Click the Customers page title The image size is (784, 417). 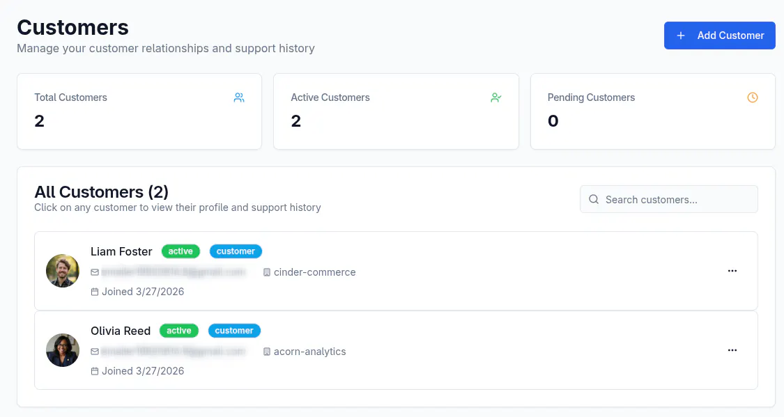click(73, 27)
